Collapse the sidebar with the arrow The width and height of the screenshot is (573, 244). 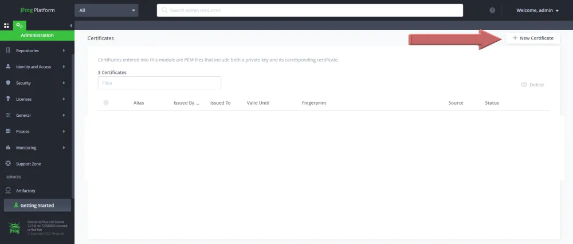click(x=70, y=26)
